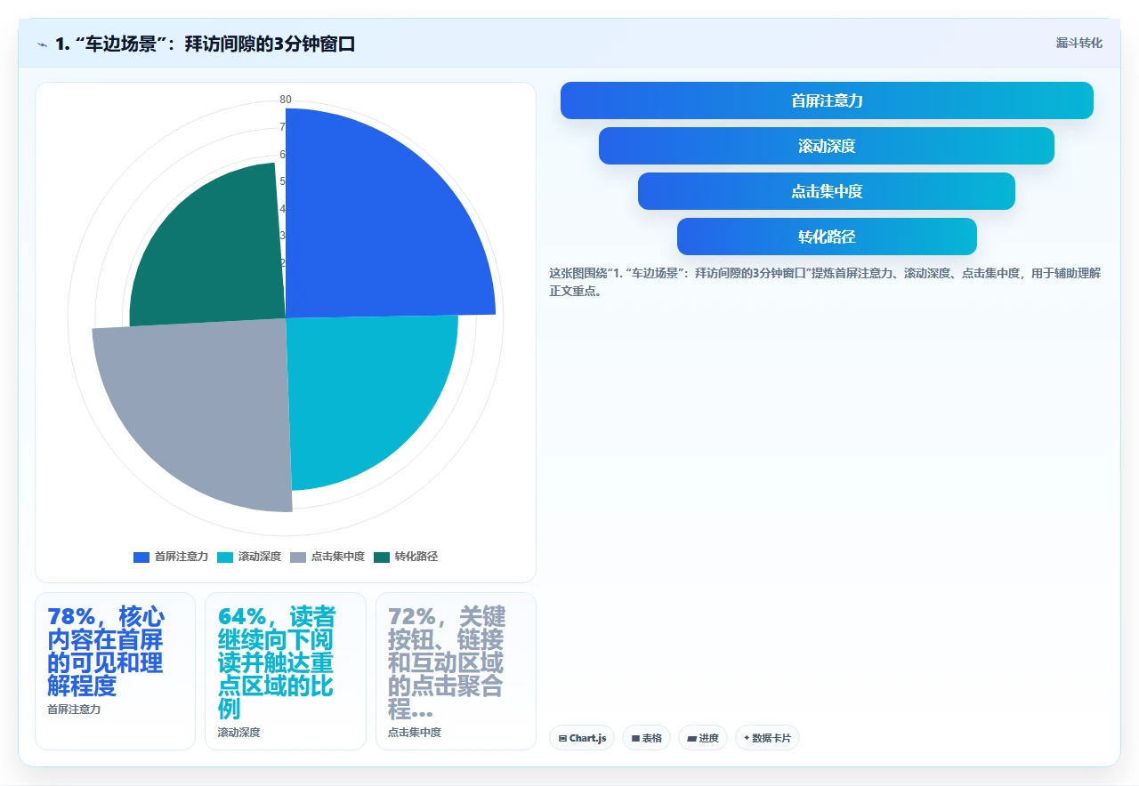This screenshot has width=1139, height=786.
Task: Toggle the 首屏注意力 legend entry
Action: coord(171,557)
